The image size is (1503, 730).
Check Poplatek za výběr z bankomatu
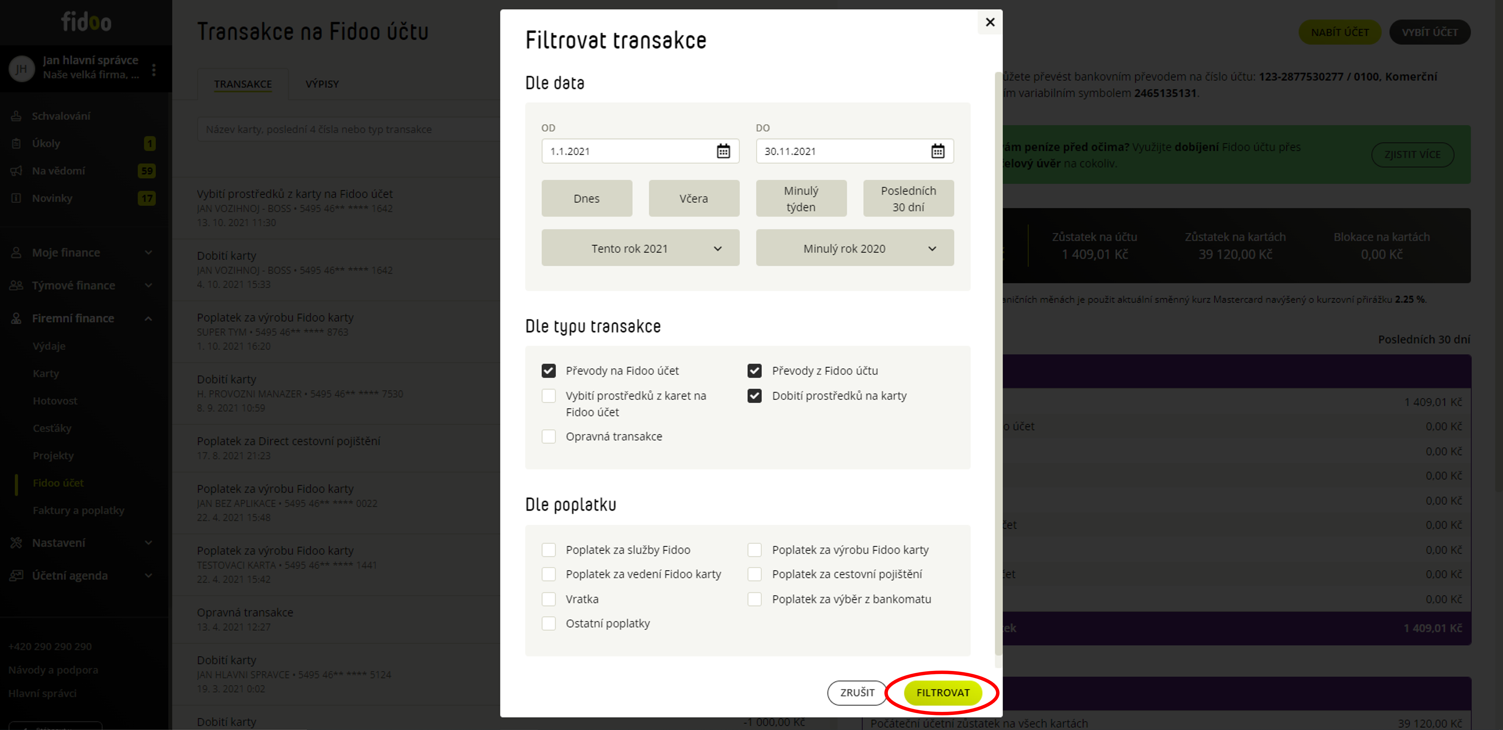[755, 599]
